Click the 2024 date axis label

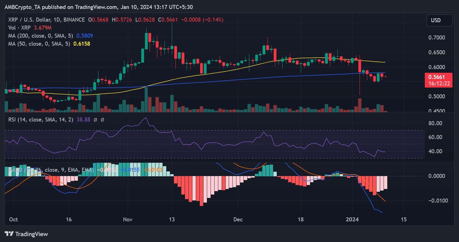pos(352,219)
